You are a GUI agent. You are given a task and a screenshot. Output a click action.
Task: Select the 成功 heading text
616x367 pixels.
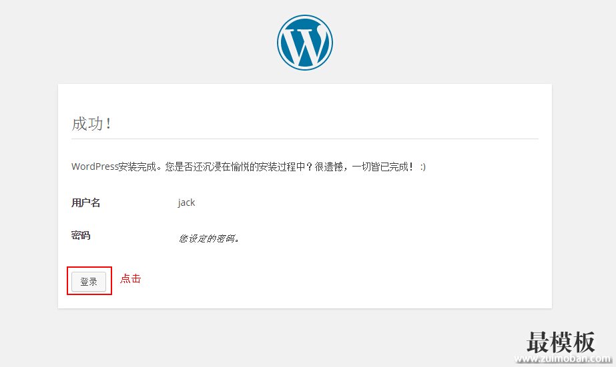point(87,124)
